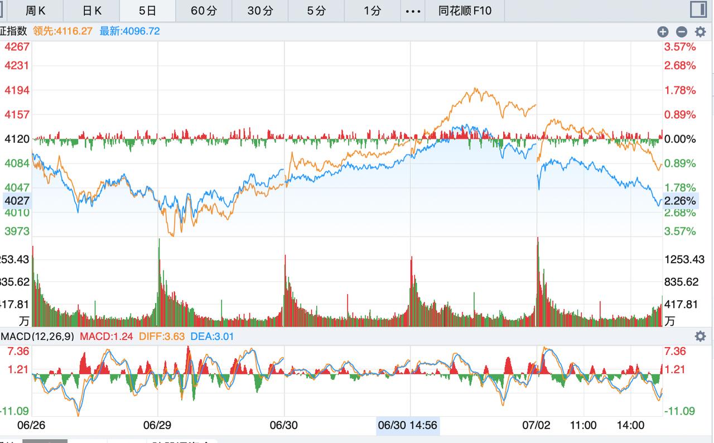This screenshot has height=443, width=714.
Task: Click the MACD(12,26,9) indicator label
Action: click(x=37, y=336)
